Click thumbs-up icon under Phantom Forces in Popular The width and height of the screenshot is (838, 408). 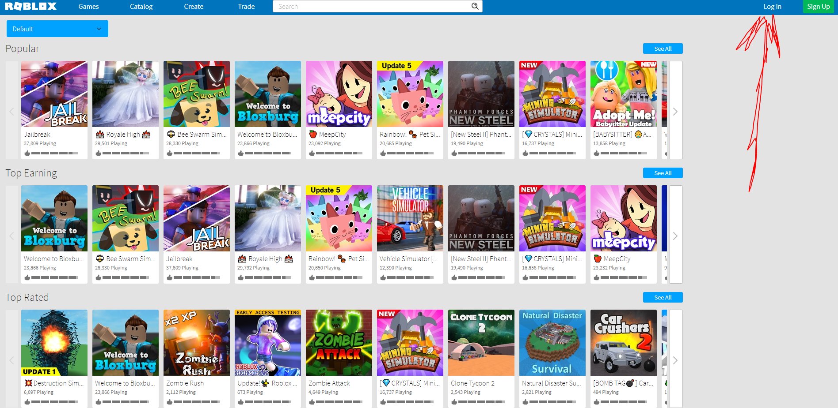tap(454, 153)
